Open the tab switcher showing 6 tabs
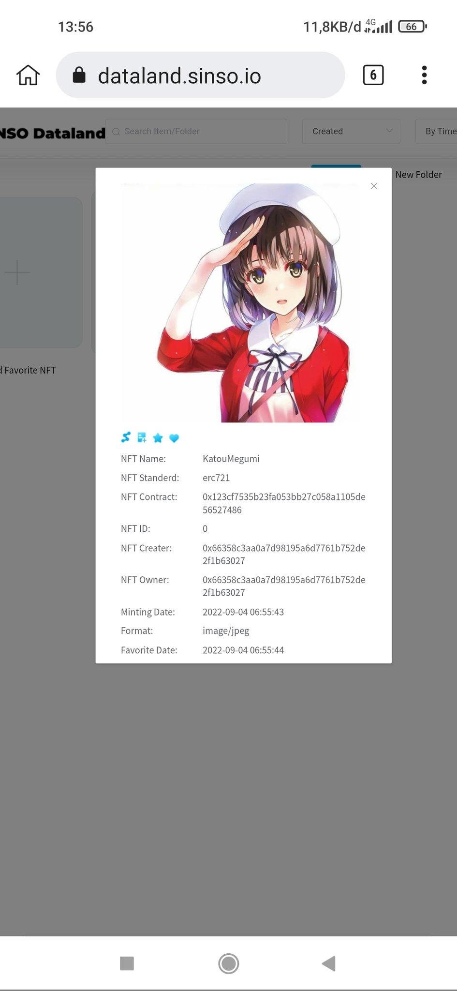The height and width of the screenshot is (991, 457). coord(373,75)
